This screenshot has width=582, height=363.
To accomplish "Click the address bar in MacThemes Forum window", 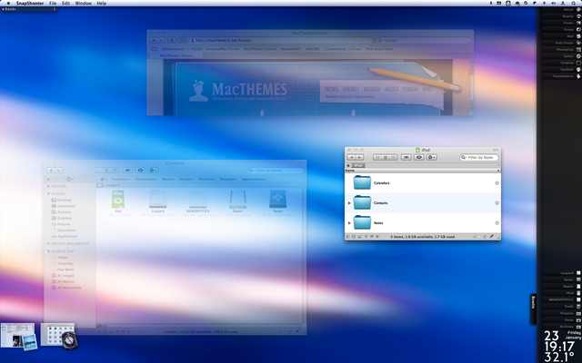I will 281,40.
